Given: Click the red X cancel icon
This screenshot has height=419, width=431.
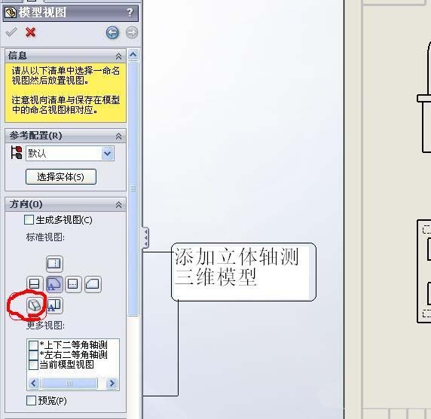Looking at the screenshot, I should [x=30, y=32].
